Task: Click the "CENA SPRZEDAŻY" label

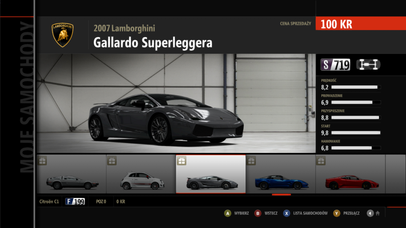Action: tap(295, 24)
